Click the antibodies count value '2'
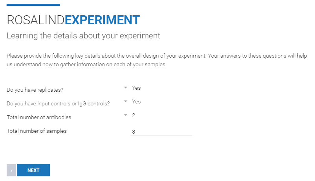315x181 pixels. click(x=134, y=115)
